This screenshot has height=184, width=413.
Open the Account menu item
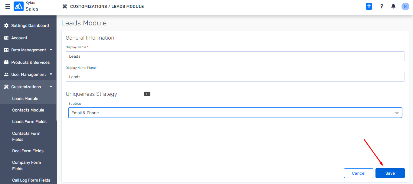[x=19, y=38]
